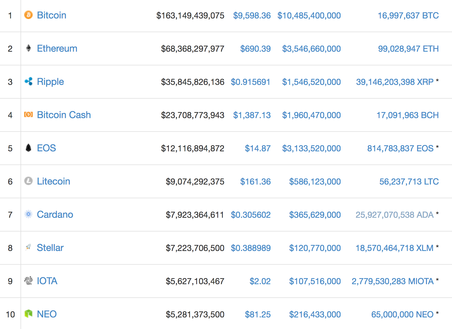Click Cardano price $0.305602
This screenshot has width=452, height=329.
coord(251,215)
